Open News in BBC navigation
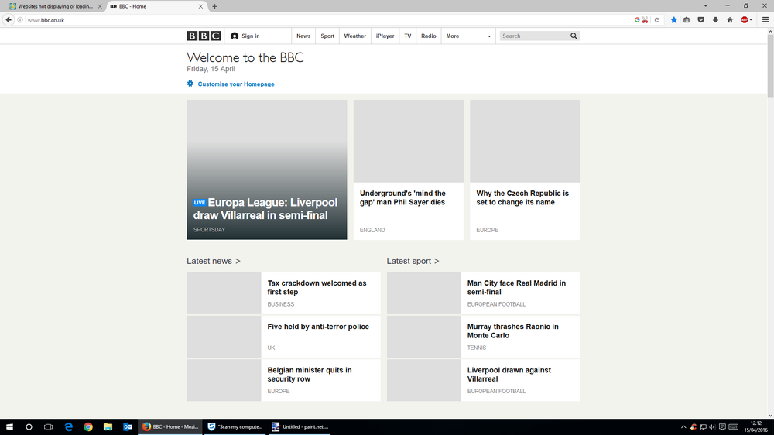Image resolution: width=774 pixels, height=435 pixels. click(303, 36)
